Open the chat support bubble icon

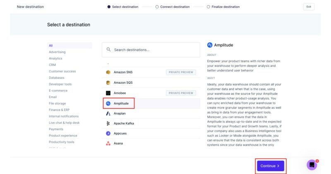click(312, 164)
